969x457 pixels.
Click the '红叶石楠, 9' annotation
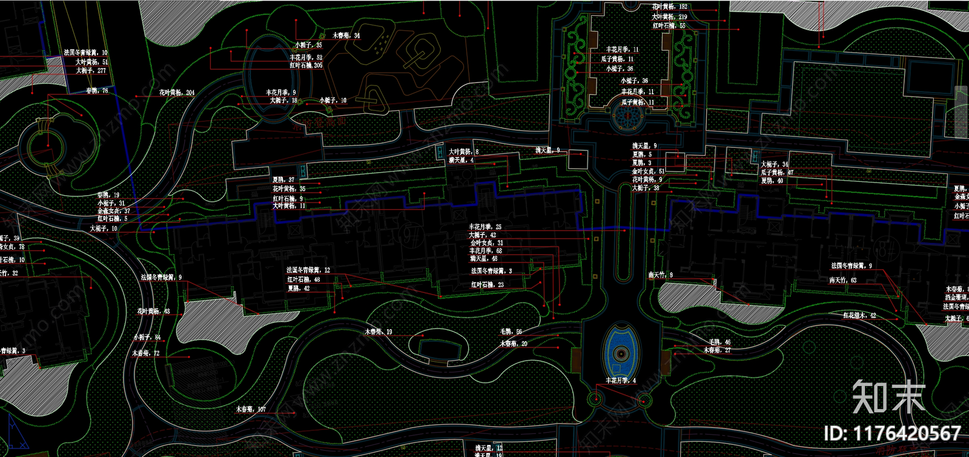tap(288, 199)
